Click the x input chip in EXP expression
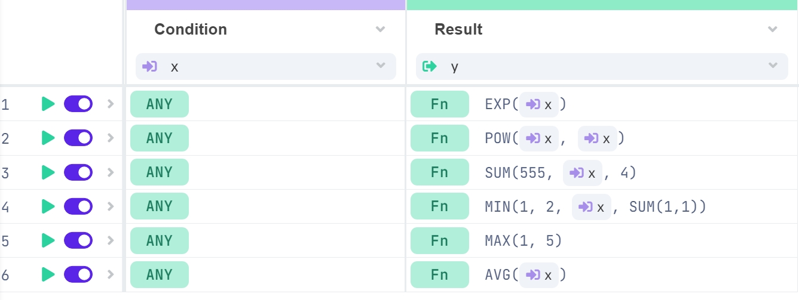Viewport: 799px width, 300px height. tap(538, 105)
